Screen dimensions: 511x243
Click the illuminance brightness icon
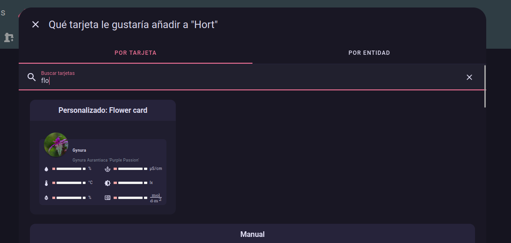pos(108,183)
